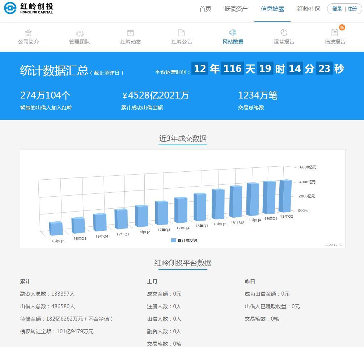Image resolution: width=364 pixels, height=347 pixels.
Task: Select the 网站数据 speaker icon
Action: click(233, 33)
